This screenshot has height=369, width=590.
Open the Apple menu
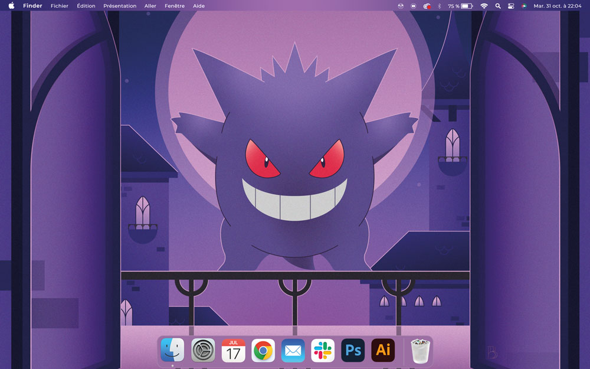tap(12, 6)
